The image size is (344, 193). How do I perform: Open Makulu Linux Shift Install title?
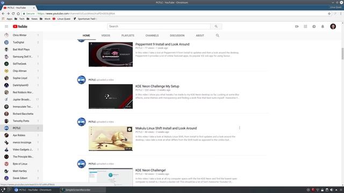[166, 128]
